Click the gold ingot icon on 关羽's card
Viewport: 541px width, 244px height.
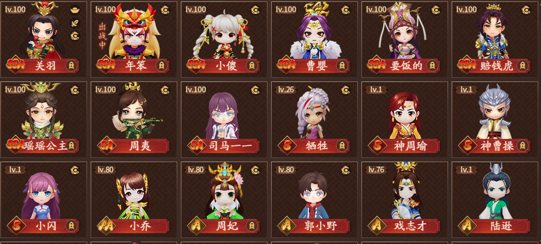(x=75, y=10)
